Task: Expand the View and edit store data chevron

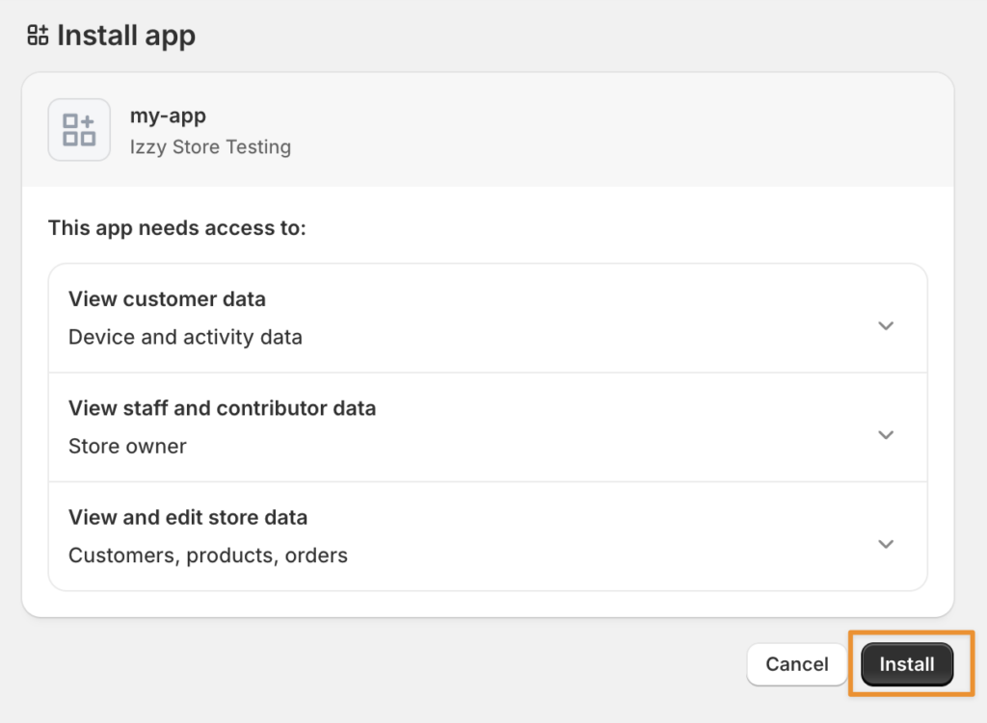Action: pyautogui.click(x=886, y=544)
